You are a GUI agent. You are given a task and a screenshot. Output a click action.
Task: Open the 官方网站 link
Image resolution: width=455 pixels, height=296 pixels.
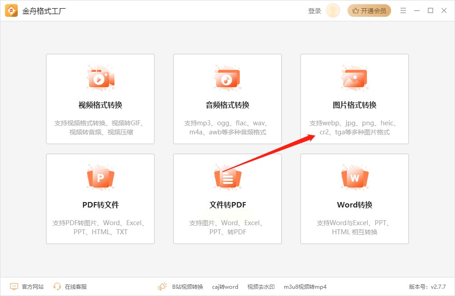33,287
